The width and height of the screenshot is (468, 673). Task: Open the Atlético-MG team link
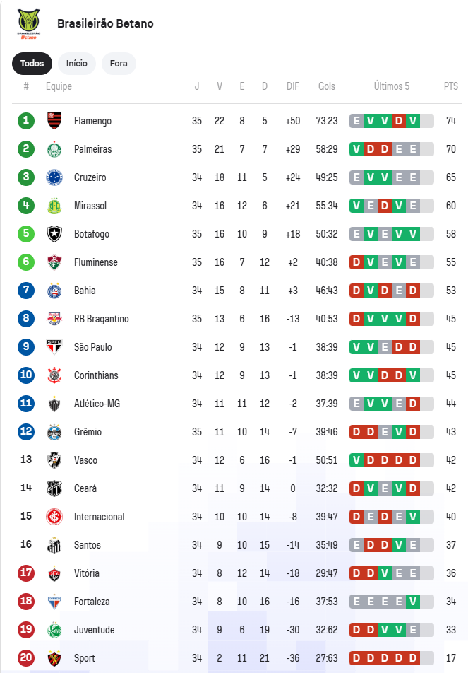point(97,404)
